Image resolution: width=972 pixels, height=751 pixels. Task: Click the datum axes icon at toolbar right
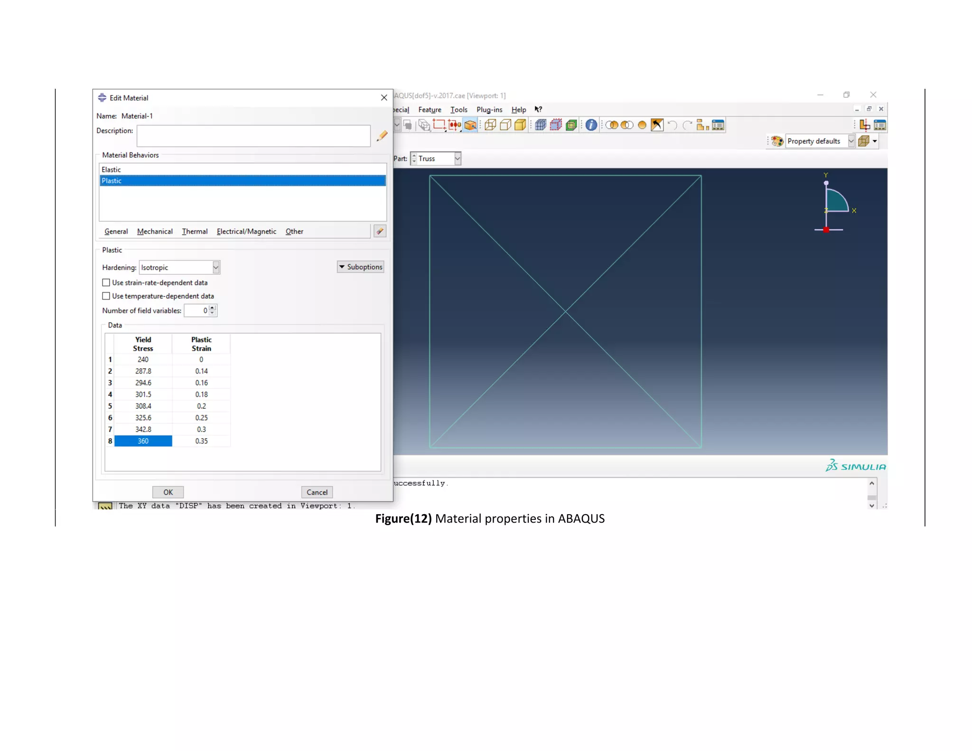tap(865, 125)
